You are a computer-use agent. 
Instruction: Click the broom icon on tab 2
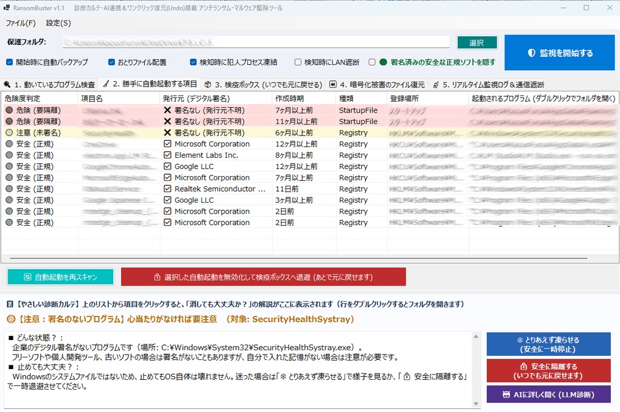(105, 83)
